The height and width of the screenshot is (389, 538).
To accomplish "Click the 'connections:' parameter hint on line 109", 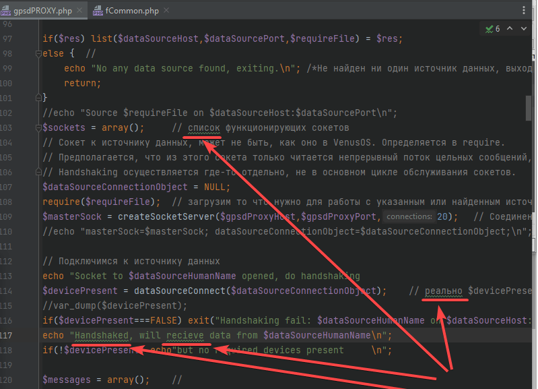I will pos(409,216).
